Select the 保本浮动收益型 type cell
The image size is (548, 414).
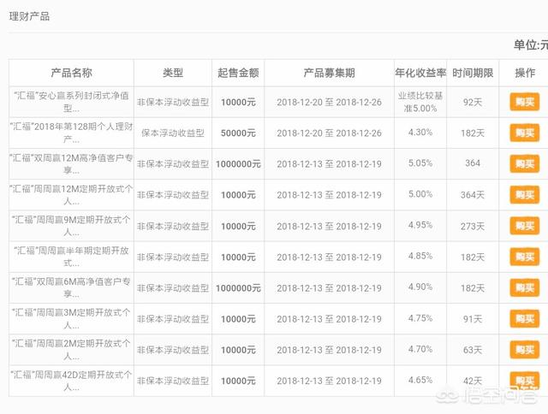click(173, 133)
